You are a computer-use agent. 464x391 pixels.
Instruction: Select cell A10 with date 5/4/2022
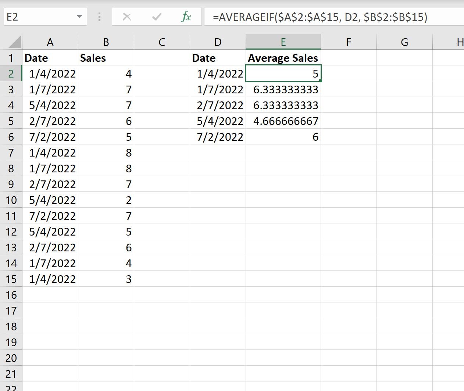tap(50, 200)
